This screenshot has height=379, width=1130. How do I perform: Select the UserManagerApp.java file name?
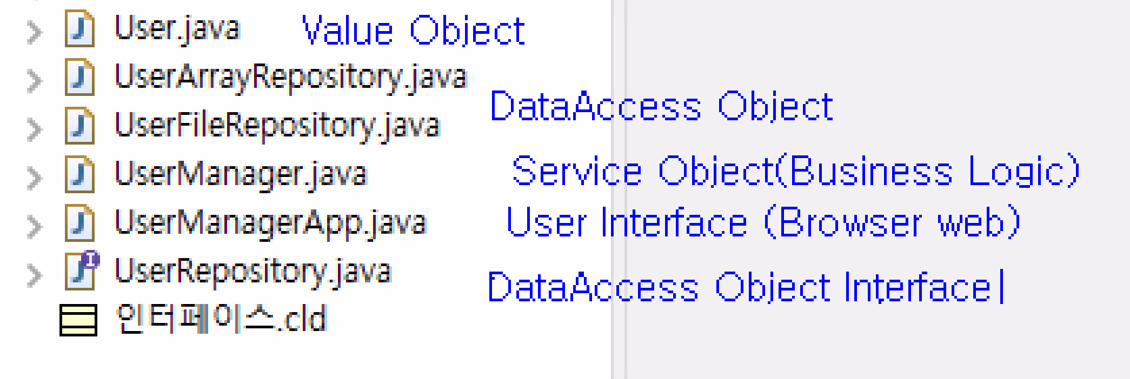point(270,224)
